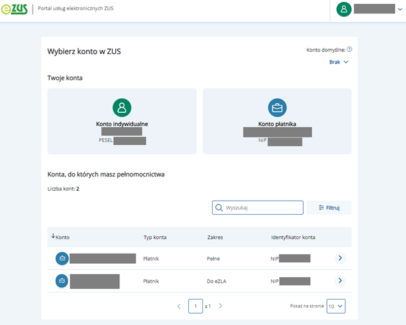Click the Konto domyślne help question icon

[349, 49]
